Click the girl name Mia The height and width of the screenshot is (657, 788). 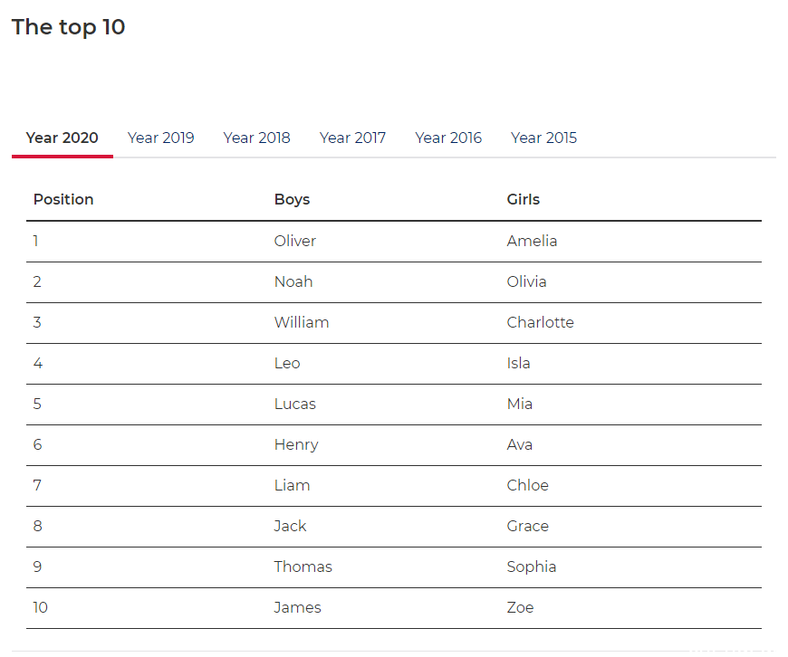click(520, 404)
